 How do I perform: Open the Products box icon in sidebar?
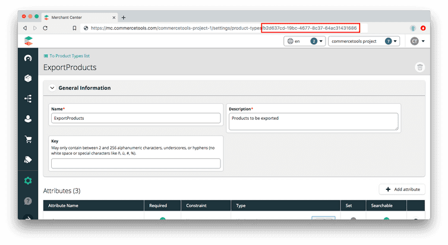[28, 78]
